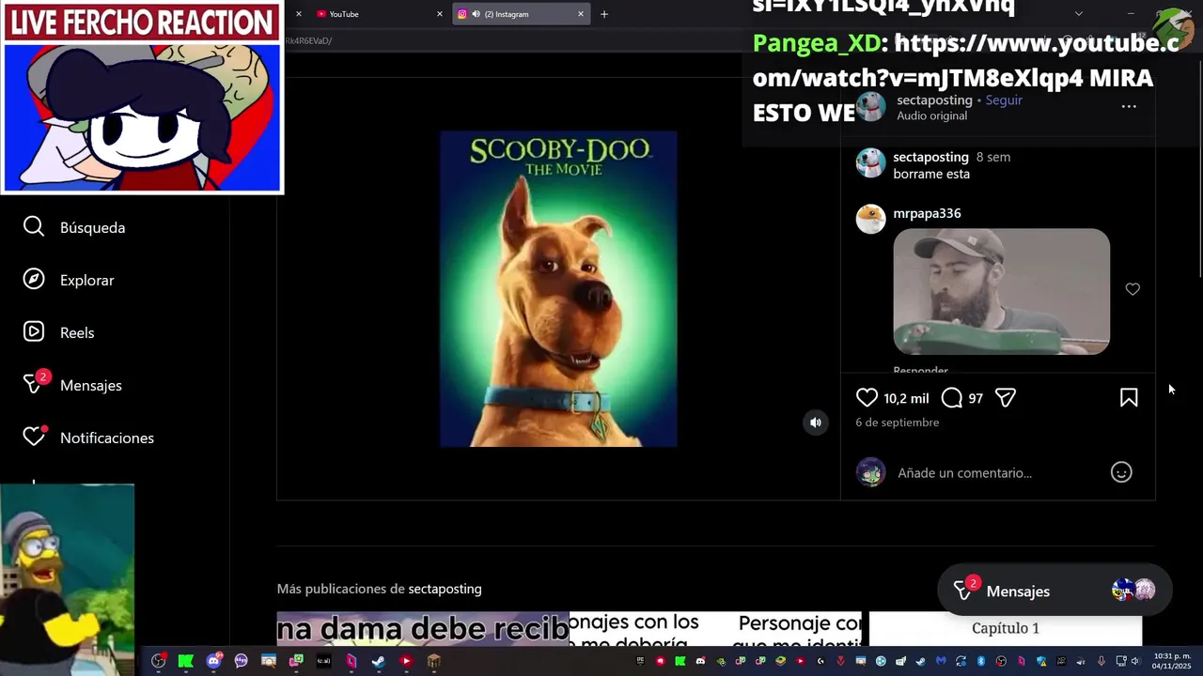Save the post with the bookmark icon
The image size is (1203, 676).
(1129, 398)
